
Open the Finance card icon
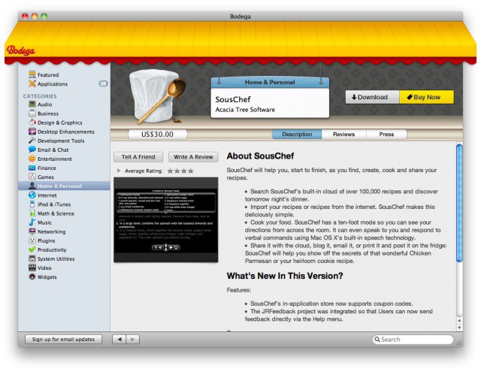point(32,168)
